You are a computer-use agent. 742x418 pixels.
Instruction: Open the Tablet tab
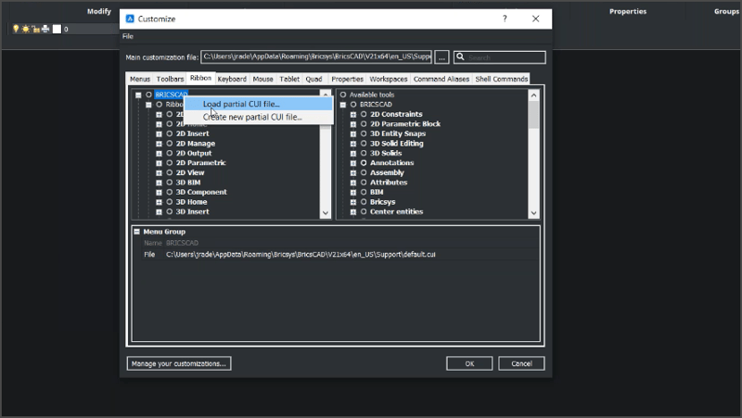pyautogui.click(x=289, y=79)
